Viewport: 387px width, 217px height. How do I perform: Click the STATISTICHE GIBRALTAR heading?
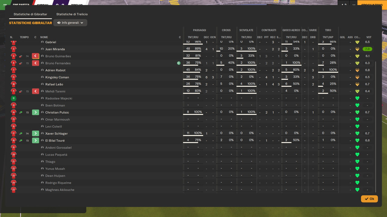tap(31, 23)
